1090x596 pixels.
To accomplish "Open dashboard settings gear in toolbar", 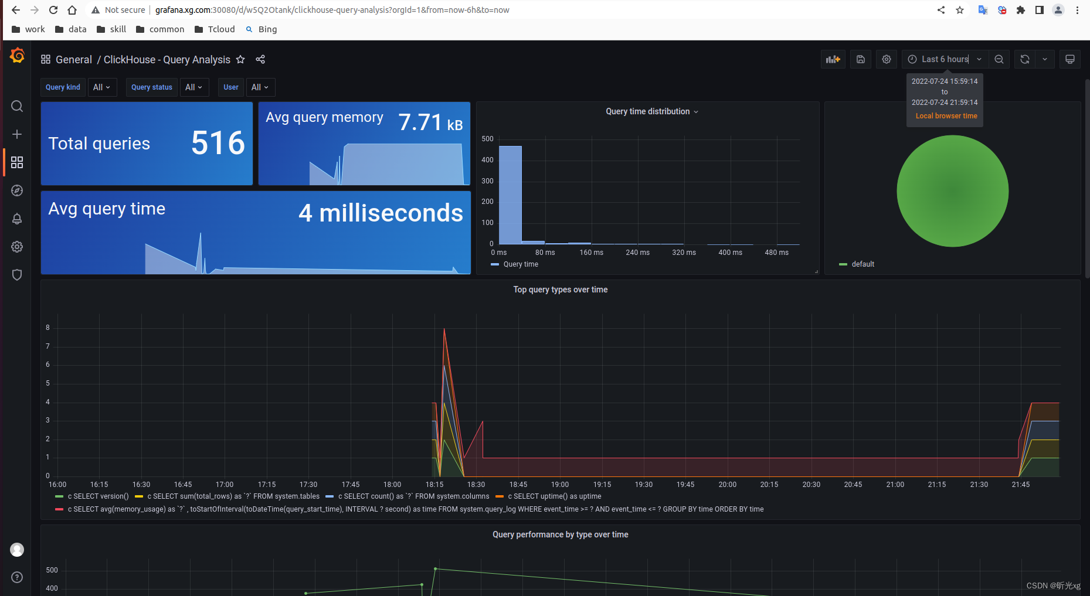I will click(887, 59).
